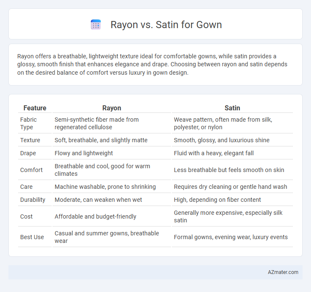311x292 pixels.
Task: Click the 'Fabric Type' row label
Action: (x=35, y=123)
